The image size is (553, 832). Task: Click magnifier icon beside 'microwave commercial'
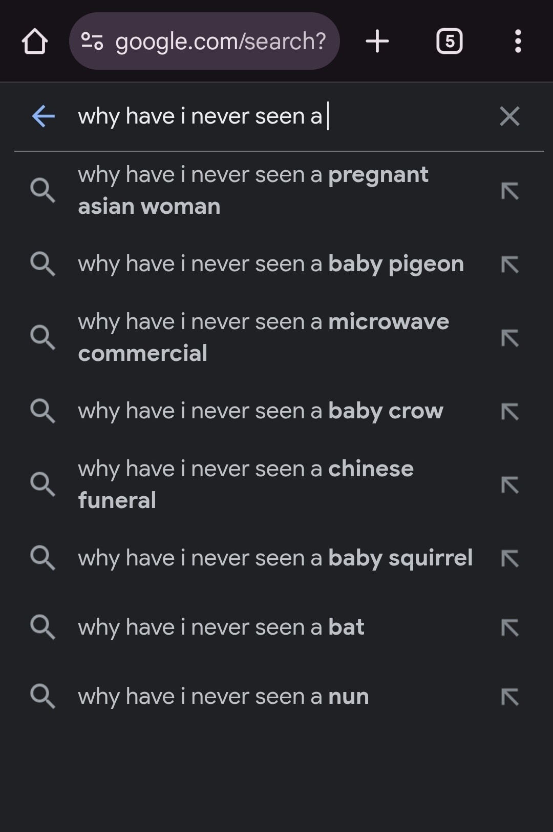[x=42, y=337]
